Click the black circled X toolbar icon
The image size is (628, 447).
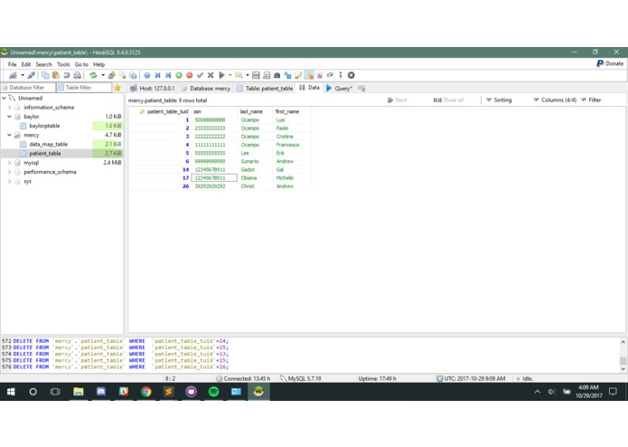pos(351,75)
